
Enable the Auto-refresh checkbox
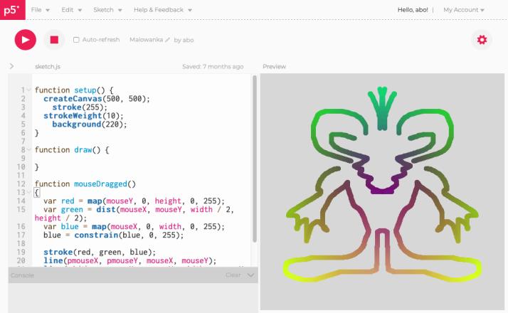(x=76, y=40)
